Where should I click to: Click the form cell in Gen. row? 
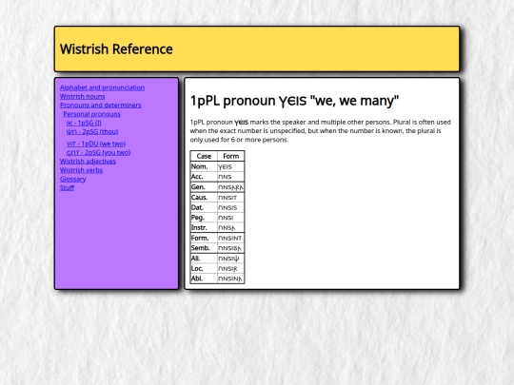coord(230,187)
